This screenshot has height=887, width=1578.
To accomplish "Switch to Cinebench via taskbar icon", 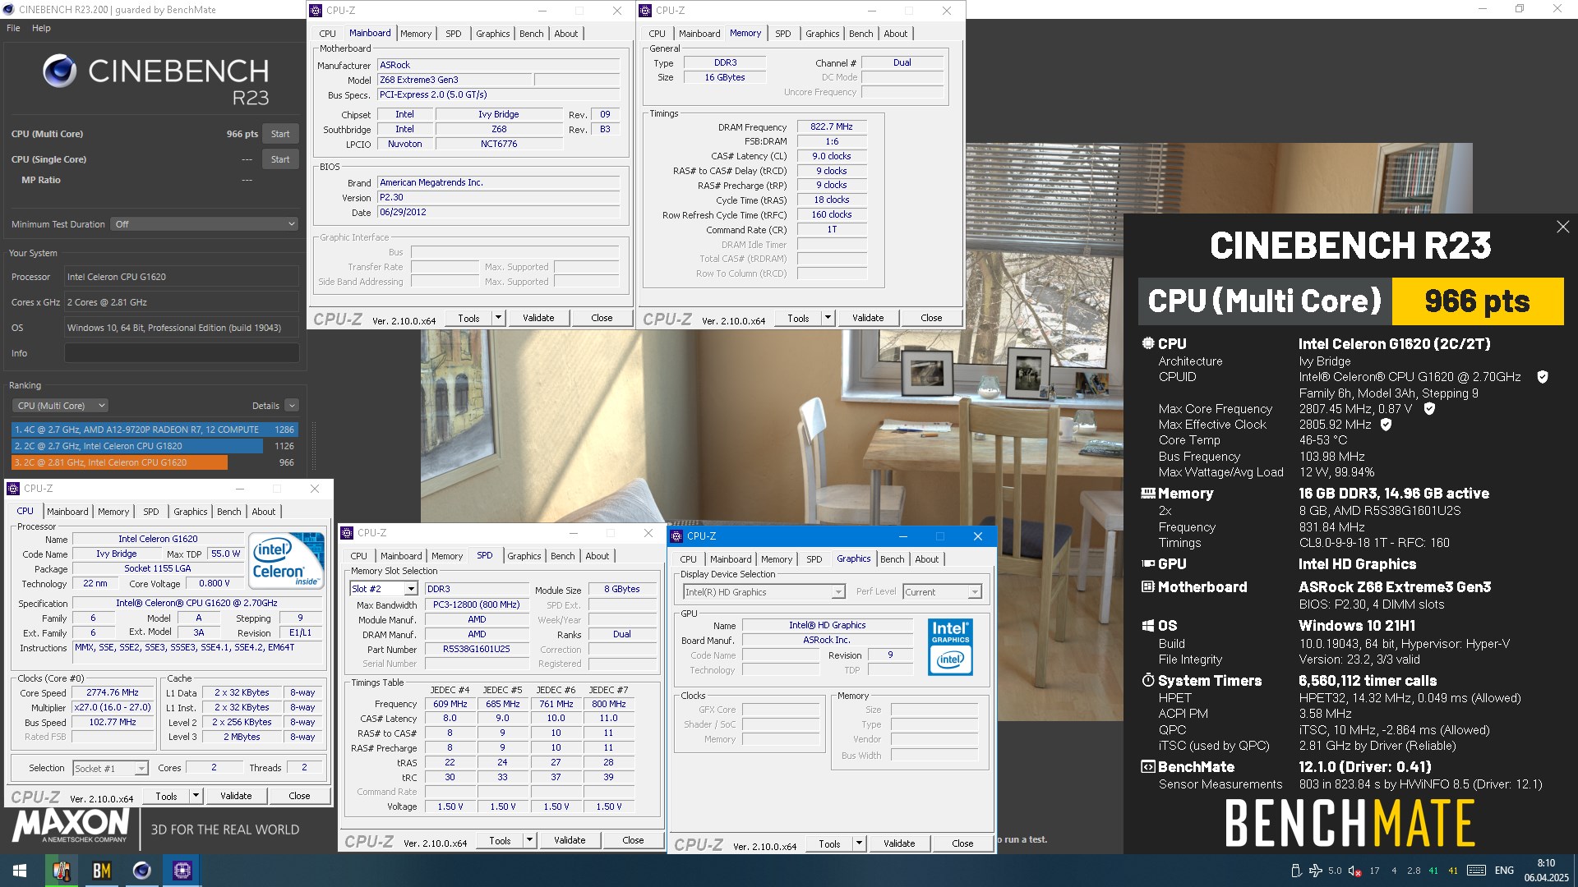I will coord(142,871).
